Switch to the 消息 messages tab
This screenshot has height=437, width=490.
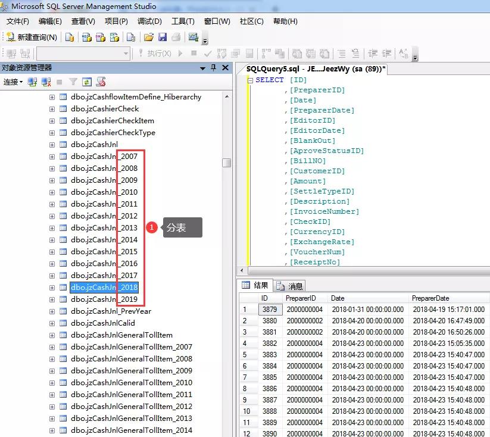[289, 286]
